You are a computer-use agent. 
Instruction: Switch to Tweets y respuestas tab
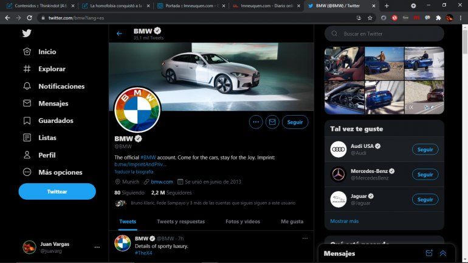pos(181,222)
